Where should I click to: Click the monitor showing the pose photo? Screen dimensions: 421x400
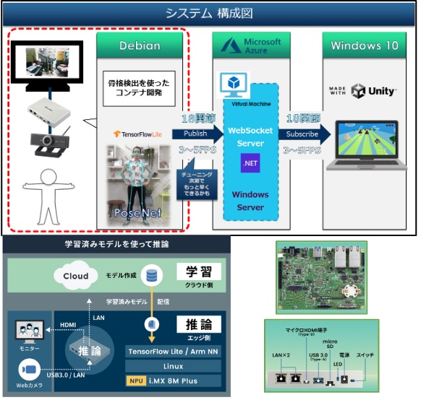pyautogui.click(x=47, y=66)
